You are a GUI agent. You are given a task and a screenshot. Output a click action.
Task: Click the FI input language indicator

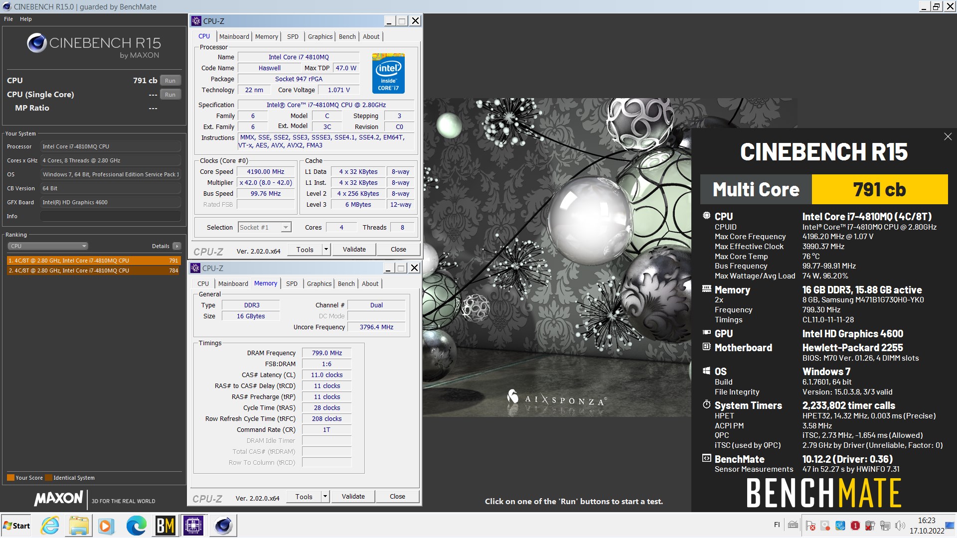tap(777, 525)
